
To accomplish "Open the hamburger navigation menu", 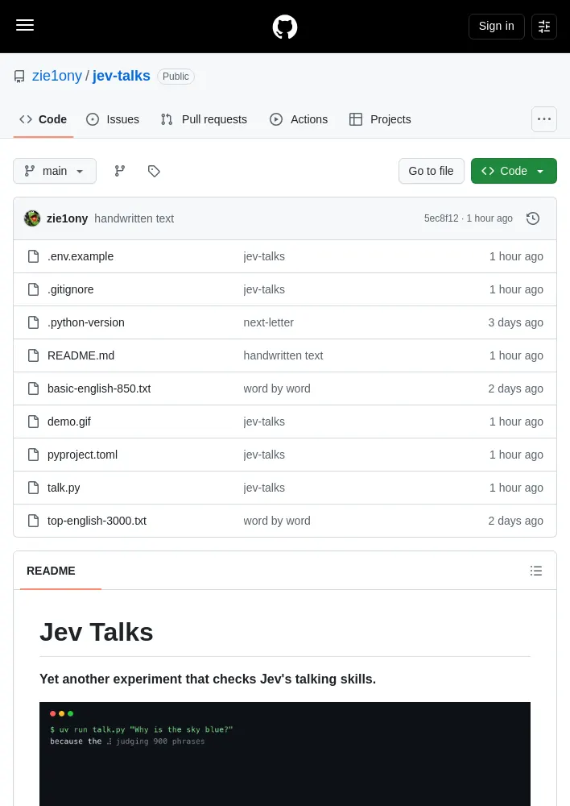I will (x=25, y=26).
